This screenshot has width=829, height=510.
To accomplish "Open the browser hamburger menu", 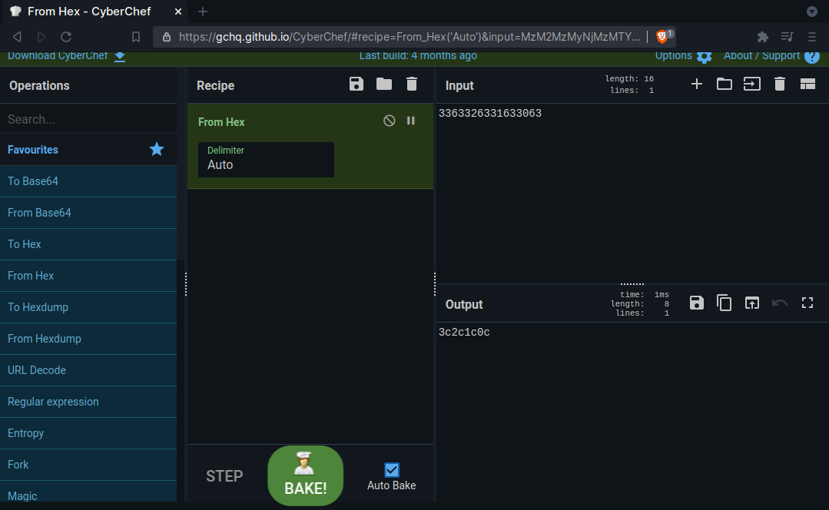I will pyautogui.click(x=812, y=36).
